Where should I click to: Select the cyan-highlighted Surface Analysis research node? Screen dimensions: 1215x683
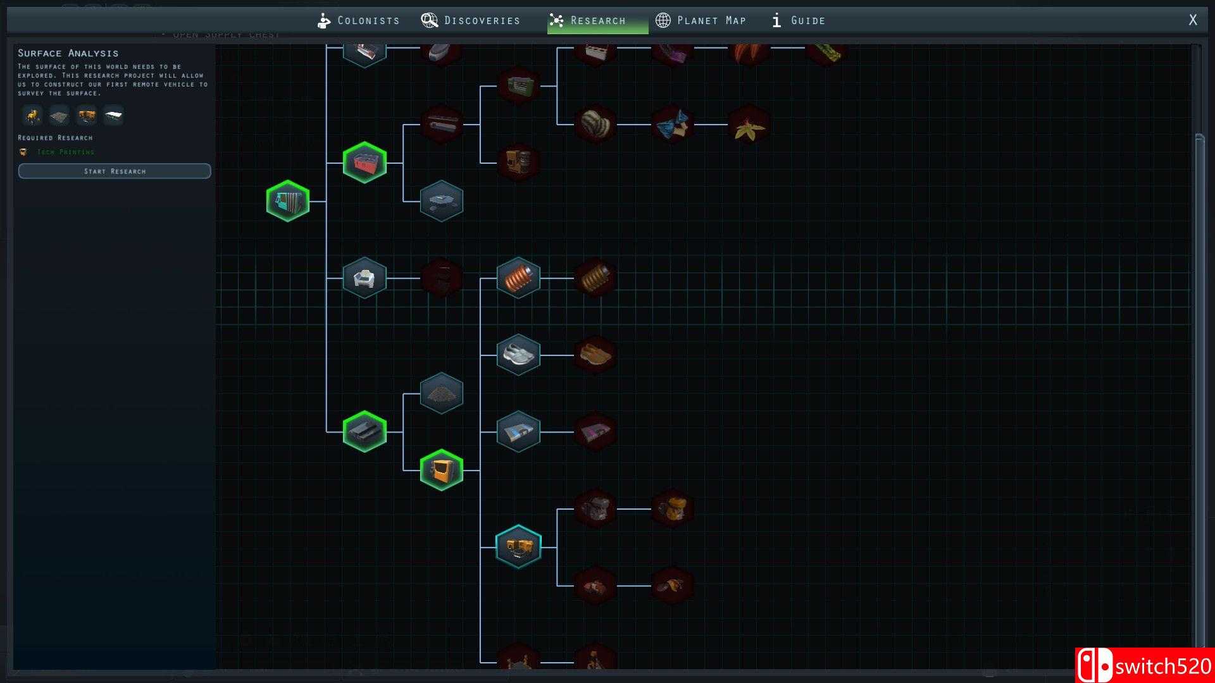click(518, 546)
